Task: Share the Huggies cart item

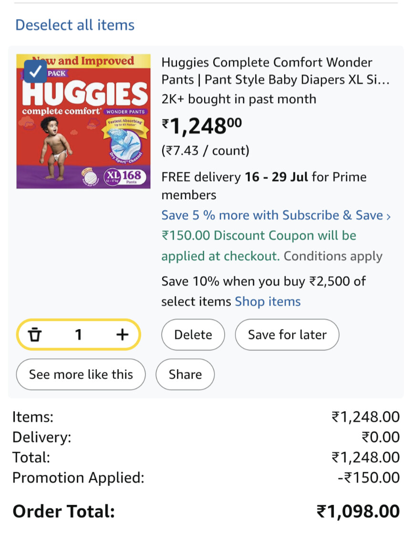Action: click(185, 374)
